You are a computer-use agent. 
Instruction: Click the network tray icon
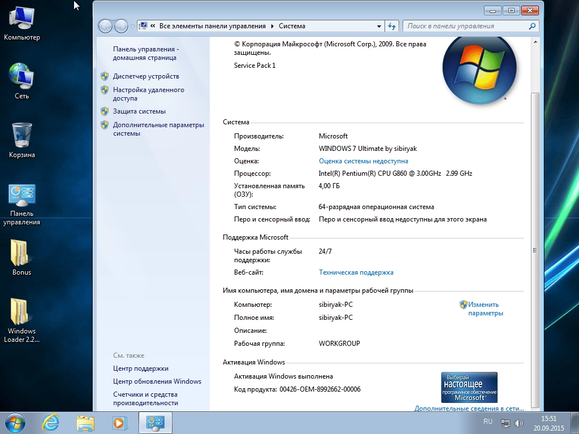click(505, 423)
